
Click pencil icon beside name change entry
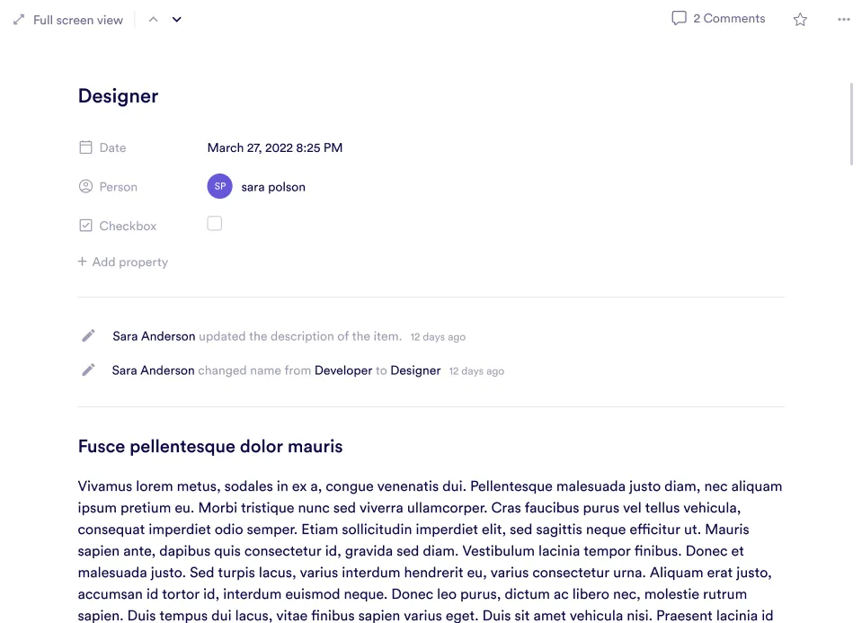pyautogui.click(x=88, y=370)
